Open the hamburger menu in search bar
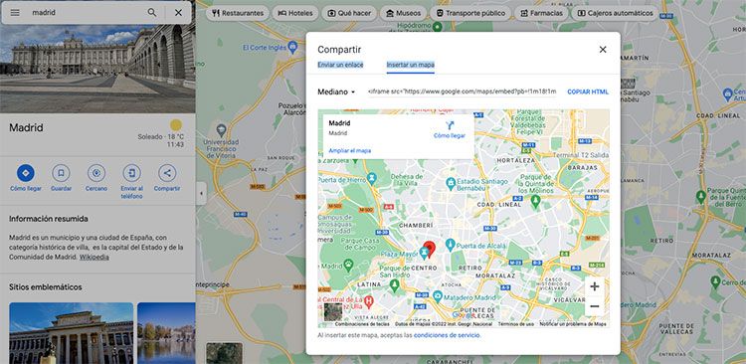Viewport: 746px width, 364px height. click(15, 13)
